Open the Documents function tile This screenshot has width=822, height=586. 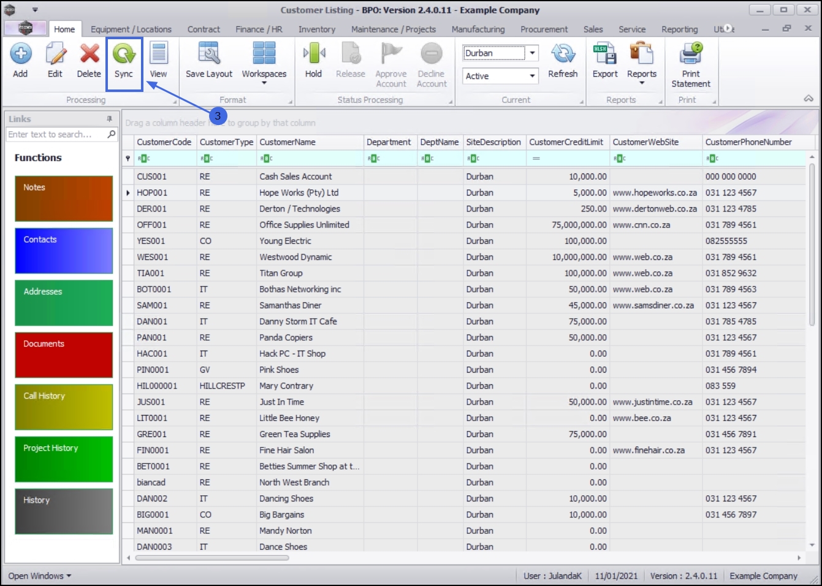click(64, 355)
